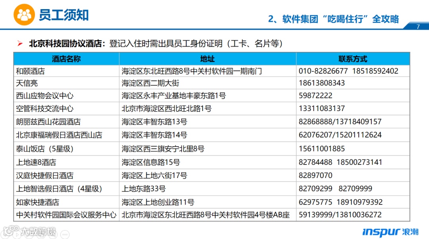Click the red arrow bullet before 北京科技园协议酒店
Screen dimensions: 429x239
coord(20,43)
